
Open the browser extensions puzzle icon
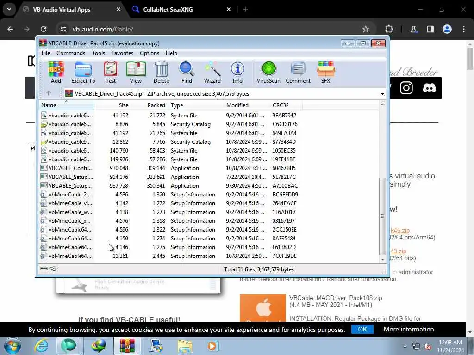[x=389, y=29]
